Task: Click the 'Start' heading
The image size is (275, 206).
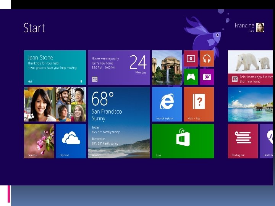Action: pos(34,28)
